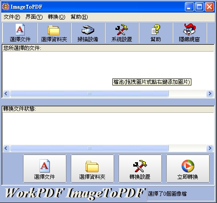This screenshot has width=217, height=203.
Task: Click left arrow of status list scrollbar
Action: [6, 148]
